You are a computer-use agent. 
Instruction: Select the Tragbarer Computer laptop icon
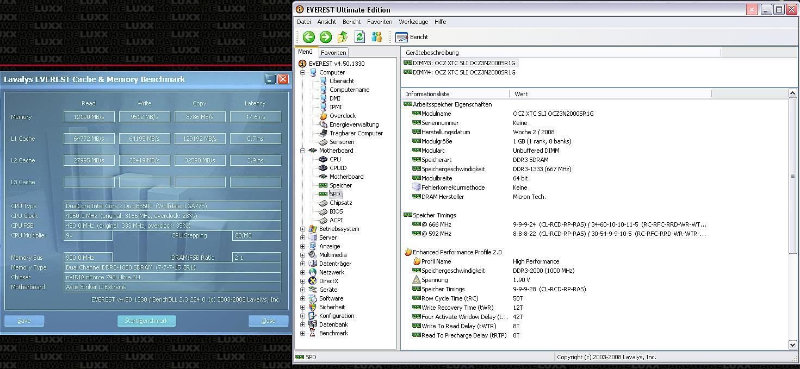(323, 133)
